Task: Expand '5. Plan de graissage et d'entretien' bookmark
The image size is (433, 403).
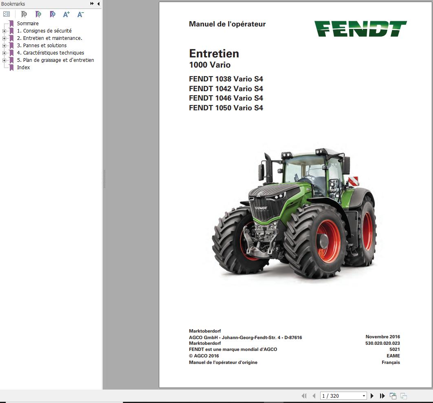Action: pos(4,60)
